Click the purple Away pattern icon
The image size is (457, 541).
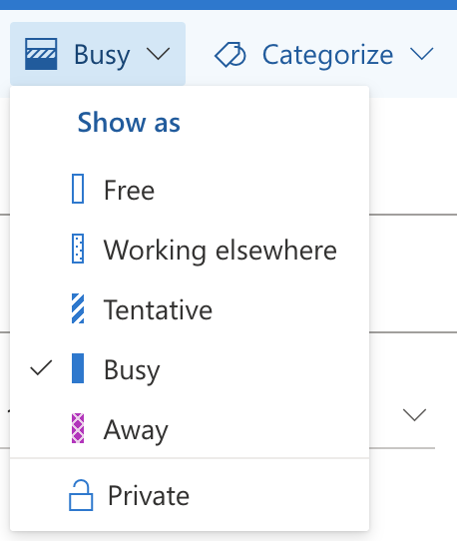[78, 428]
